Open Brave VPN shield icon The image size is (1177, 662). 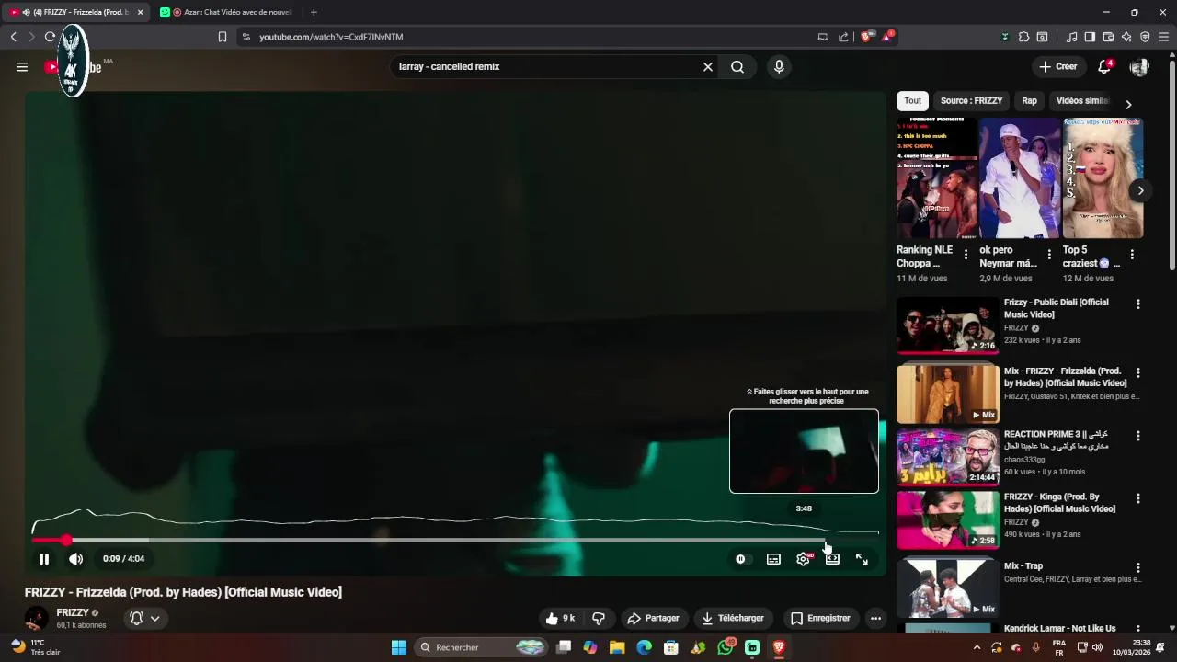pyautogui.click(x=1145, y=37)
